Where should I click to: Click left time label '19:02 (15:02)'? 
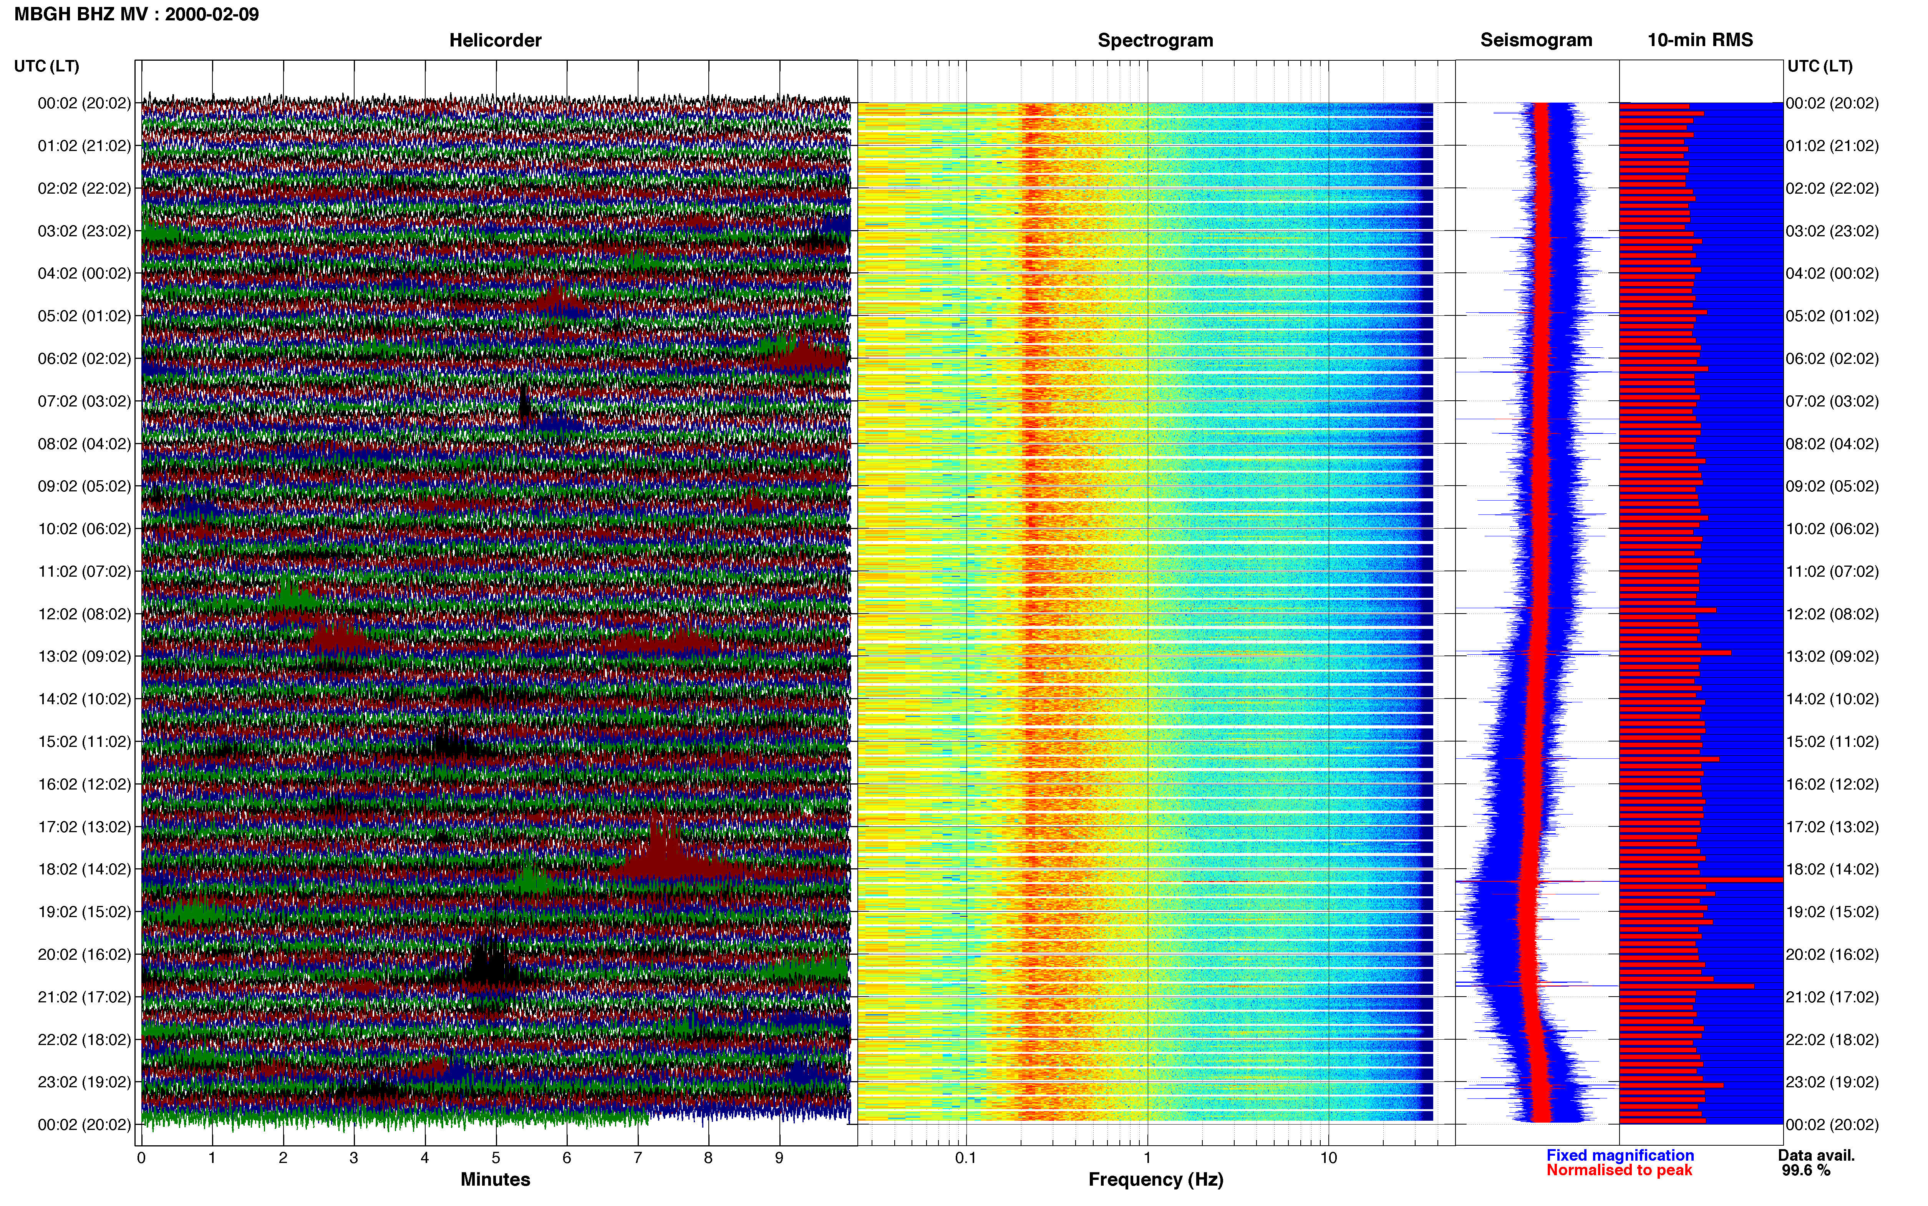click(x=85, y=912)
